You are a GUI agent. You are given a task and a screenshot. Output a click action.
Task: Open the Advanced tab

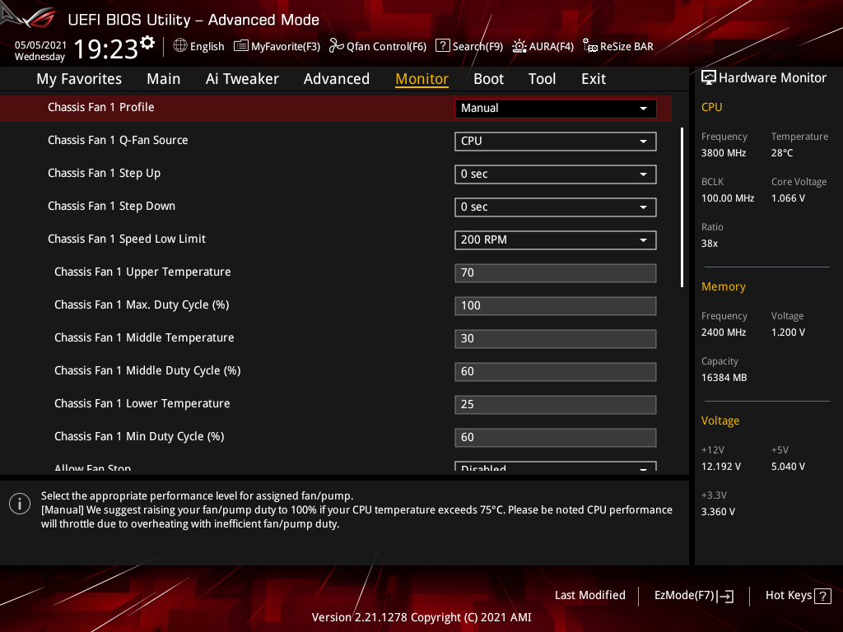point(337,79)
